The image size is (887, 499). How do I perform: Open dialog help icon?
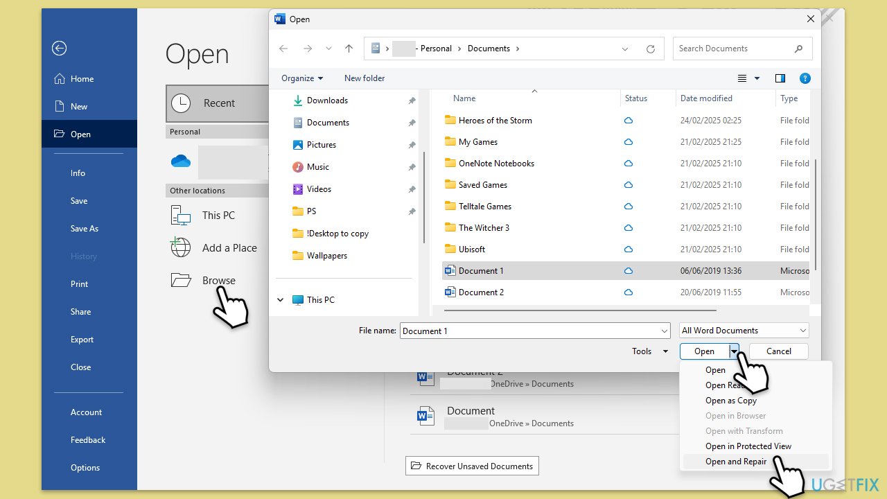coord(805,78)
